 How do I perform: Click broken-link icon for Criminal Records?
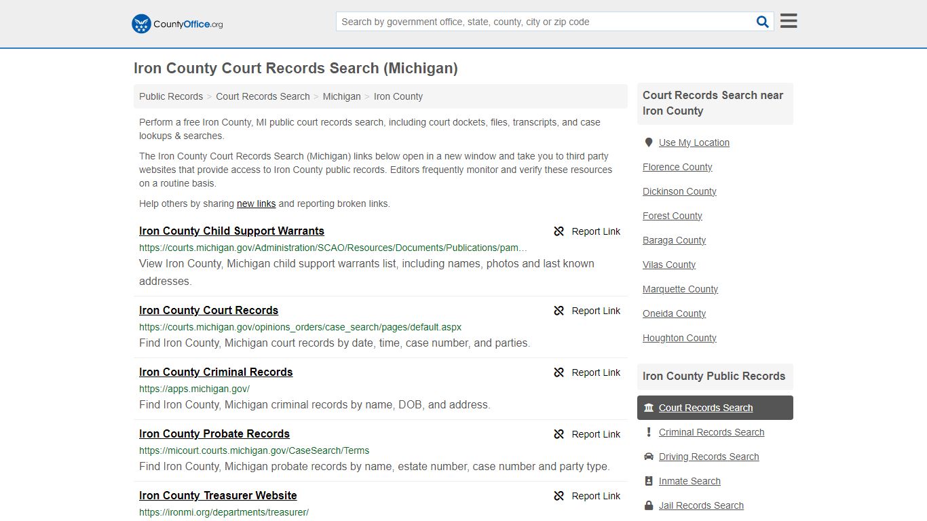(559, 372)
